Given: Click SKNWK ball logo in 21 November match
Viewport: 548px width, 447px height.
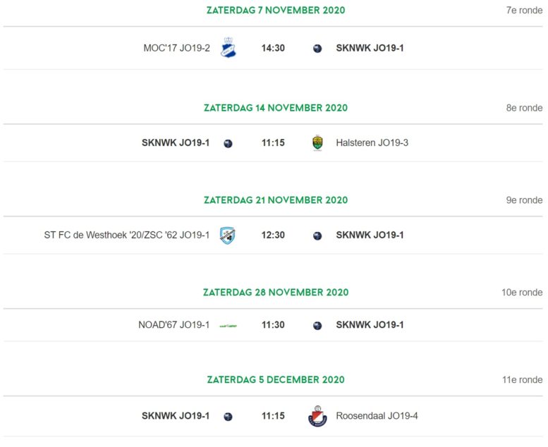Looking at the screenshot, I should (317, 236).
